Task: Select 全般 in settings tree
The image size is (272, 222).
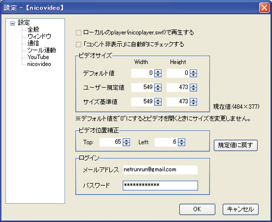Action: coord(33,30)
